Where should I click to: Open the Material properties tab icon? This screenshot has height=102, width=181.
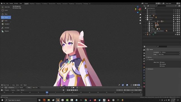pos(144,83)
